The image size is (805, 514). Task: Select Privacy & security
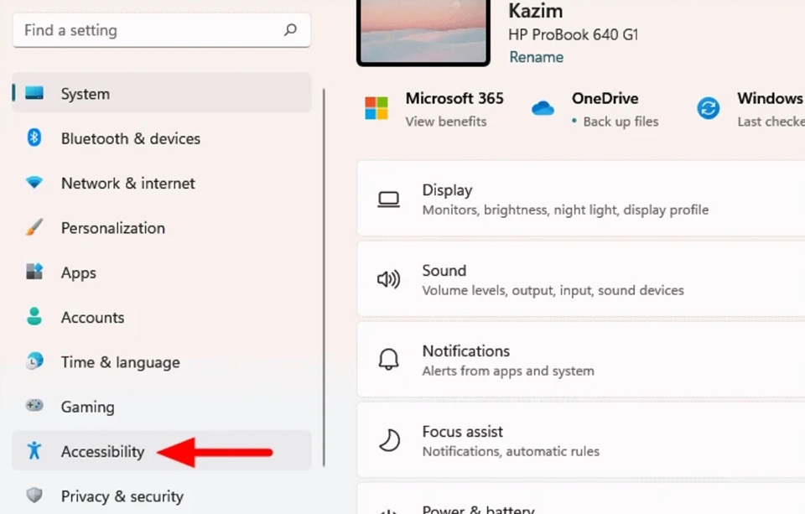(x=162, y=495)
